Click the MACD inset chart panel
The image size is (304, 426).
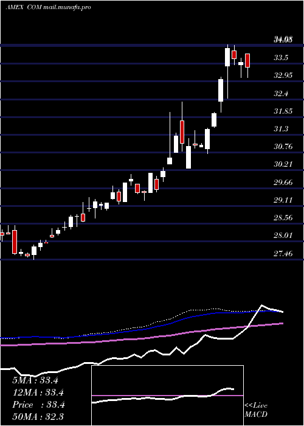click(x=167, y=396)
